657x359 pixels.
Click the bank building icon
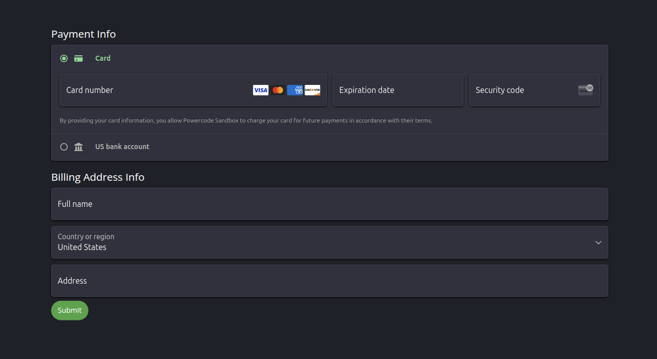[78, 147]
